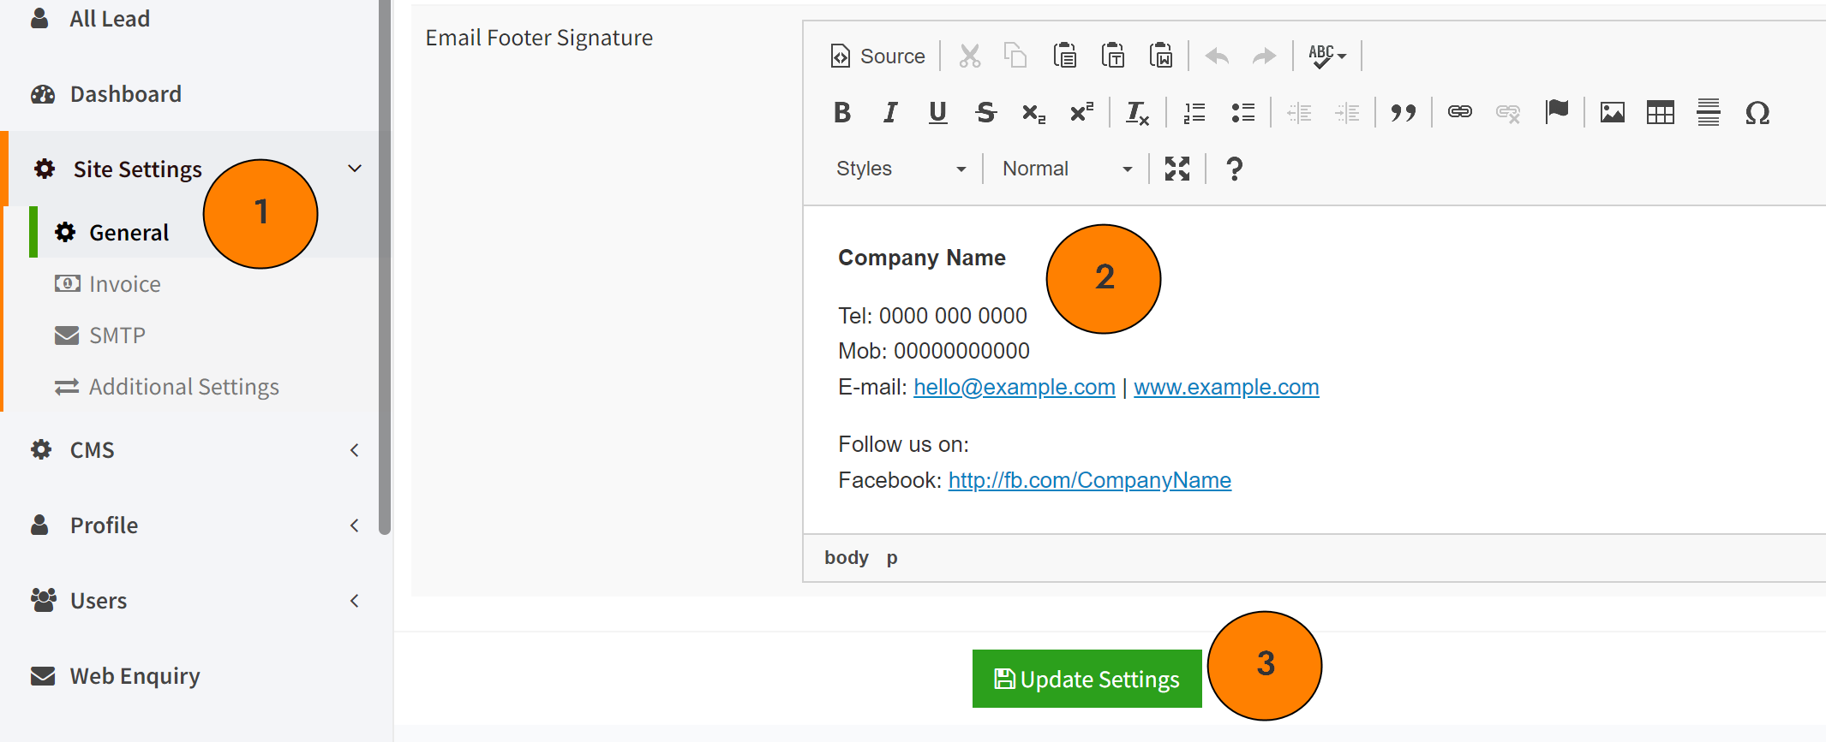Screen dimensions: 1826x742
Task: Toggle strikethrough formatting
Action: (x=985, y=112)
